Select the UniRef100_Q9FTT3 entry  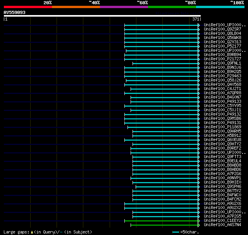click(222, 157)
